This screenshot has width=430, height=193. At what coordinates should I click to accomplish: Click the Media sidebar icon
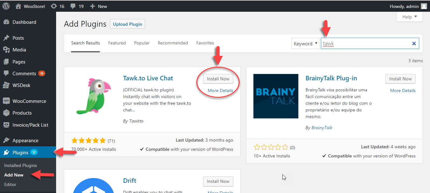(6, 50)
